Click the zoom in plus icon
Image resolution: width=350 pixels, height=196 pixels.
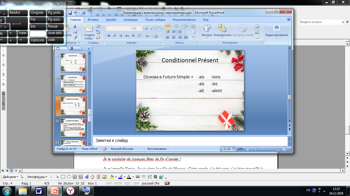pos(278,149)
